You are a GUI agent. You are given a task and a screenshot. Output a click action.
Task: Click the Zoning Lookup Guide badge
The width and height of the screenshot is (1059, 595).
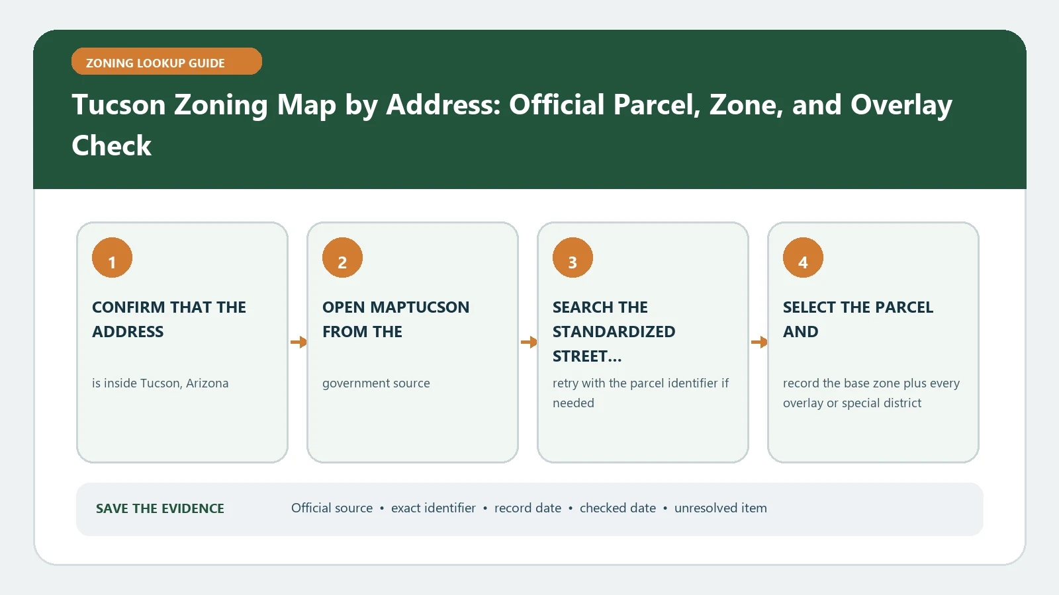pos(167,61)
